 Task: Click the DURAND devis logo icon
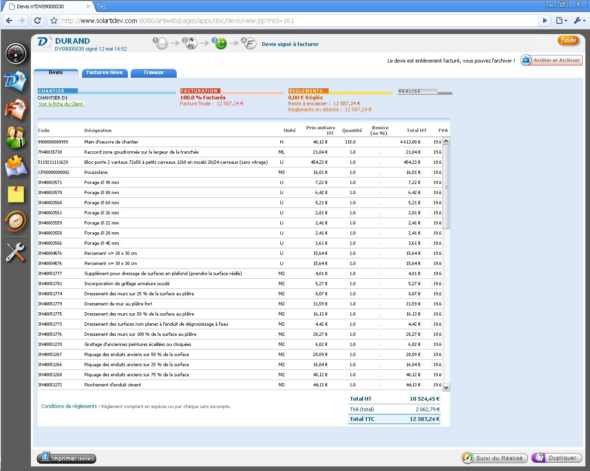(x=45, y=42)
